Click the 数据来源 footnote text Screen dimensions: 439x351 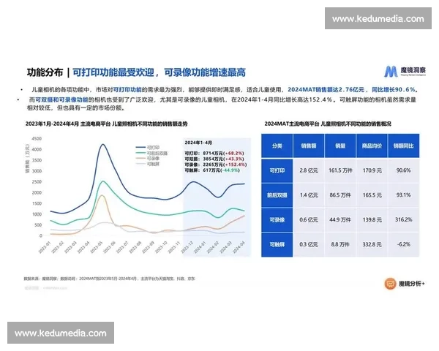click(109, 279)
